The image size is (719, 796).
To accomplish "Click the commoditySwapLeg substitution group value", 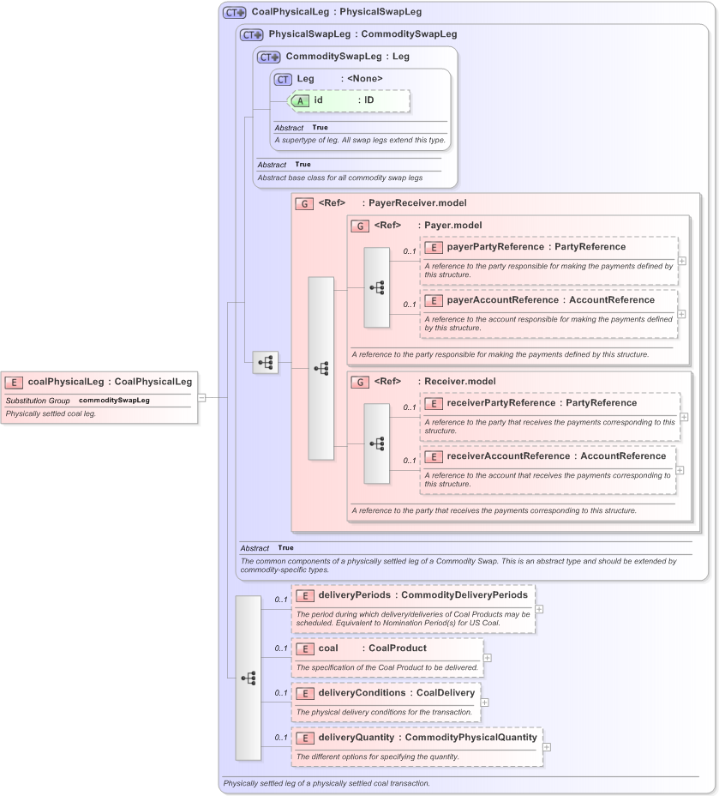I will (x=114, y=400).
